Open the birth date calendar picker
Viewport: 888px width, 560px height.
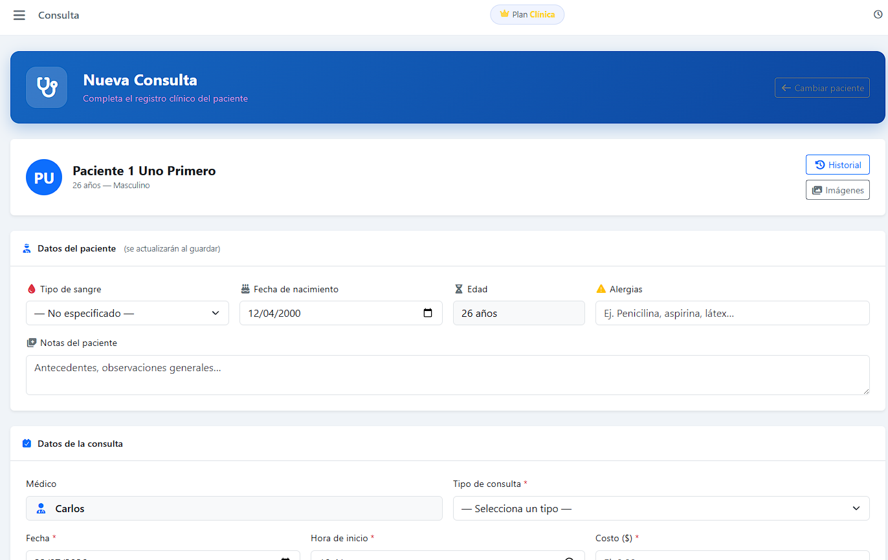tap(428, 313)
